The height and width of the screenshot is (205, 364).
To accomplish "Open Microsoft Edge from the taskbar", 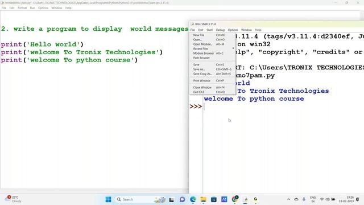I will (193, 199).
